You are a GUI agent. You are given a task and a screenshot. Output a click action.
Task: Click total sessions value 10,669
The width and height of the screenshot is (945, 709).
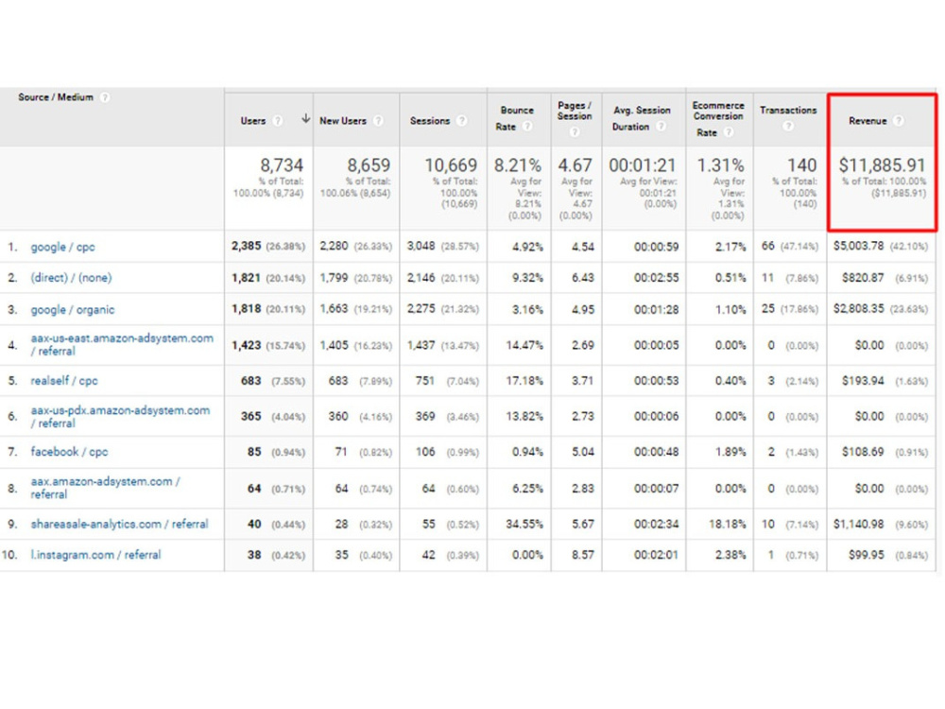click(451, 164)
